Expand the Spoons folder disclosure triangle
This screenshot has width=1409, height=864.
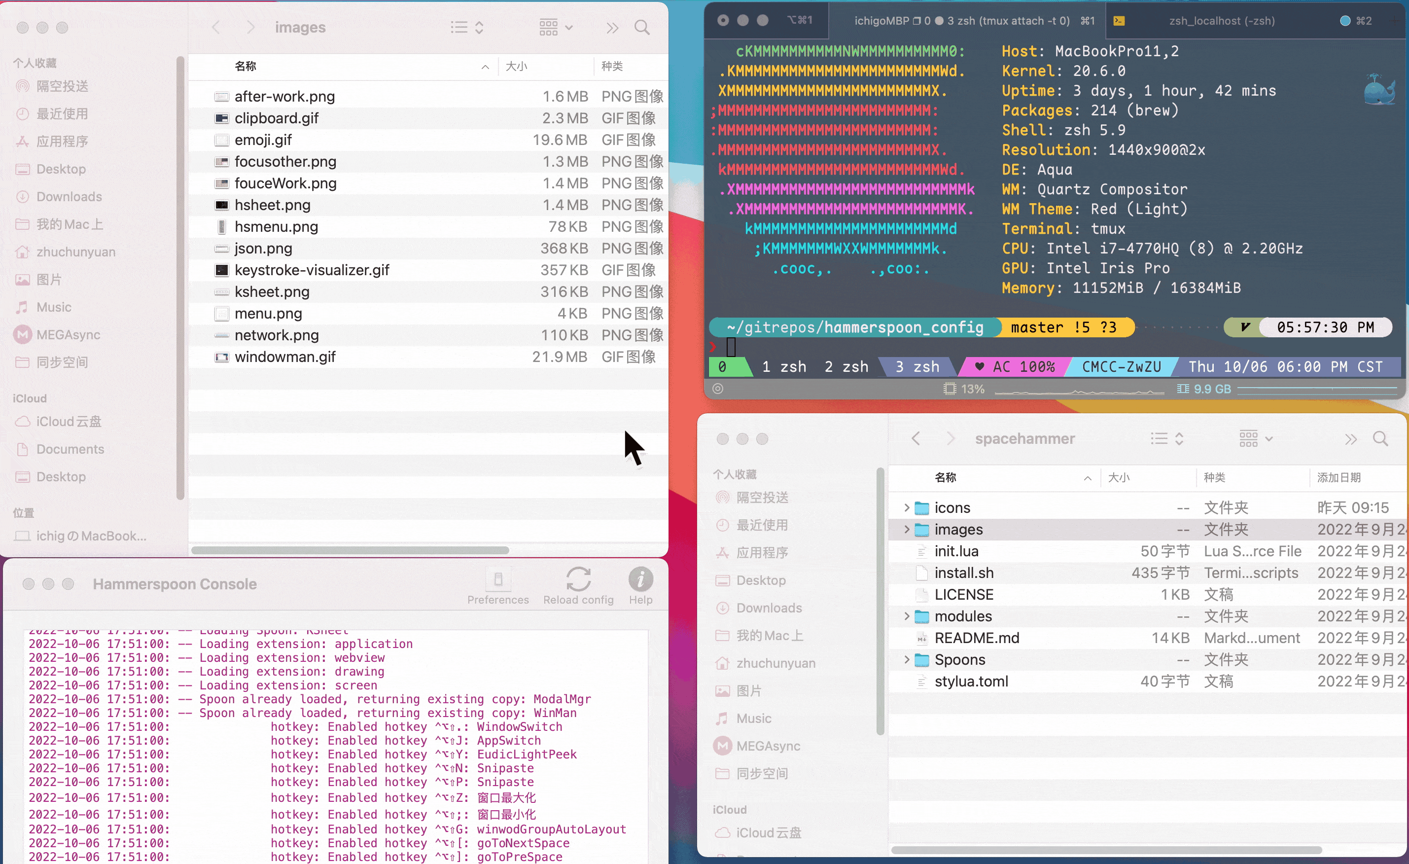coord(906,660)
